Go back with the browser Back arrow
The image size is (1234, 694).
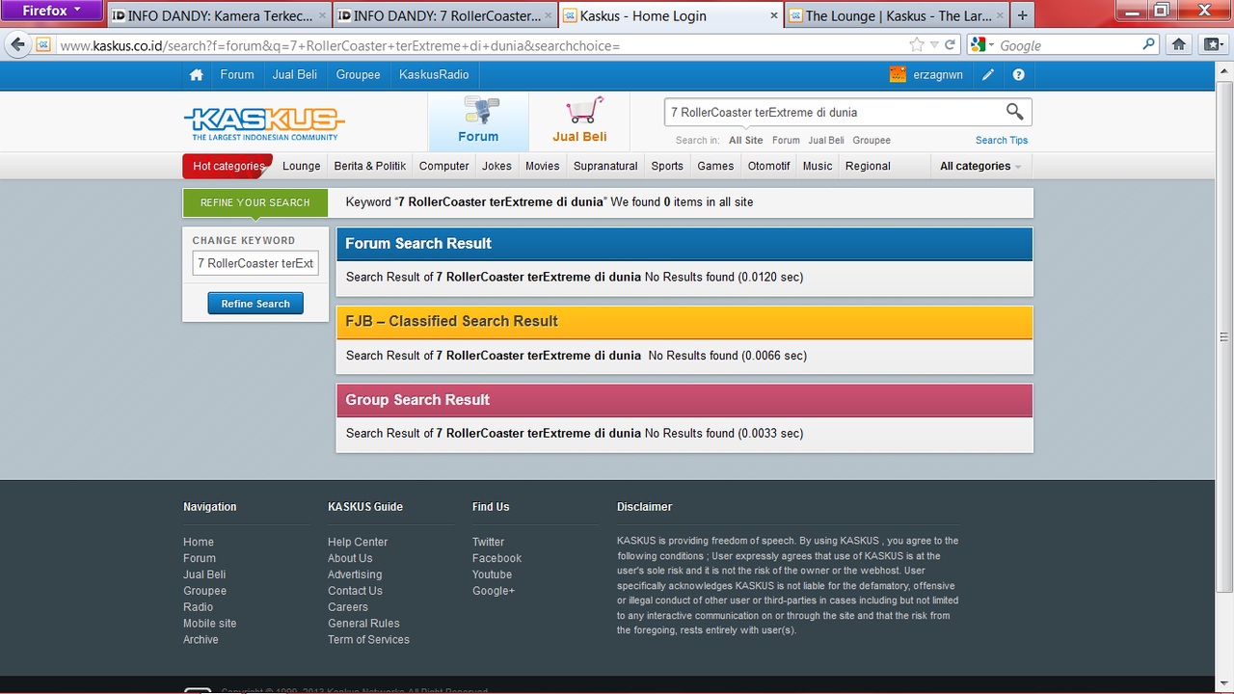pos(18,44)
